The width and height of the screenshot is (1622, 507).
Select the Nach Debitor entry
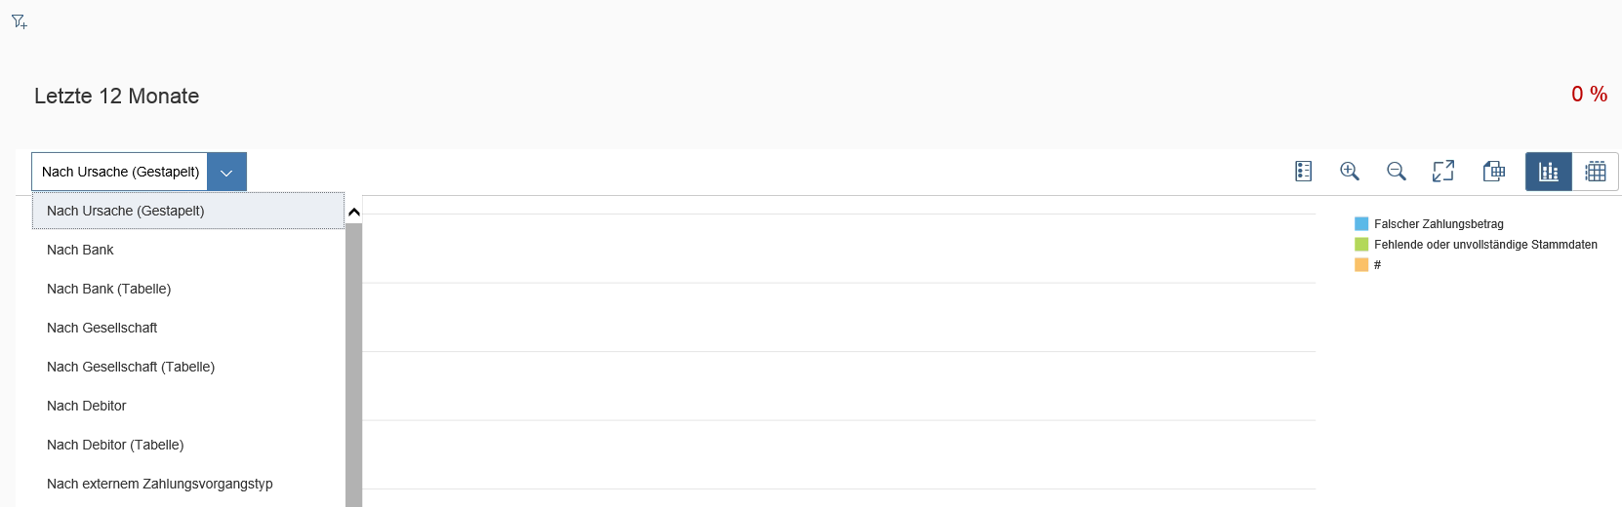click(x=86, y=406)
